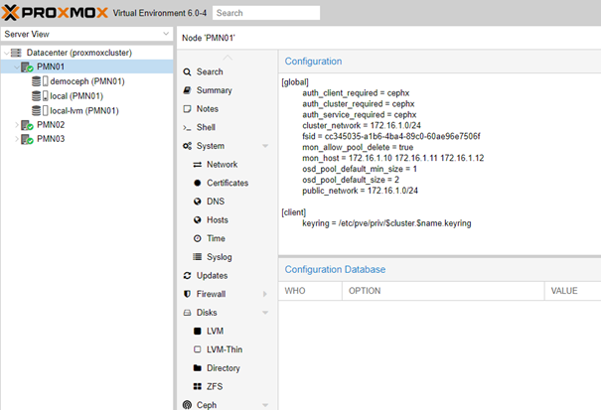
Task: Click the menu scroll-up arrow
Action: coord(227,58)
